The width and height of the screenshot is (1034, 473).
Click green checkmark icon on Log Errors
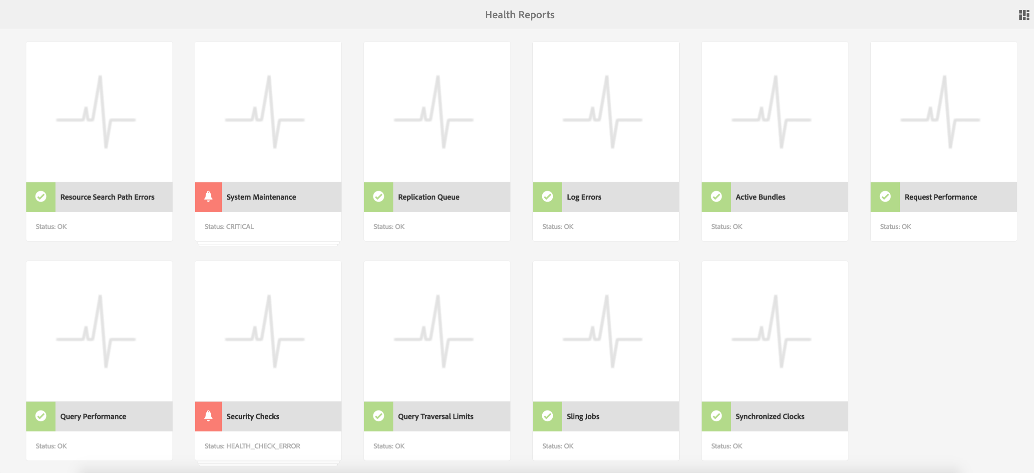pyautogui.click(x=547, y=197)
